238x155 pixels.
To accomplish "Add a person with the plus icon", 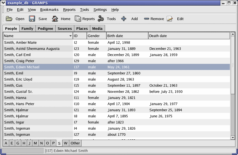I will pos(124,19).
